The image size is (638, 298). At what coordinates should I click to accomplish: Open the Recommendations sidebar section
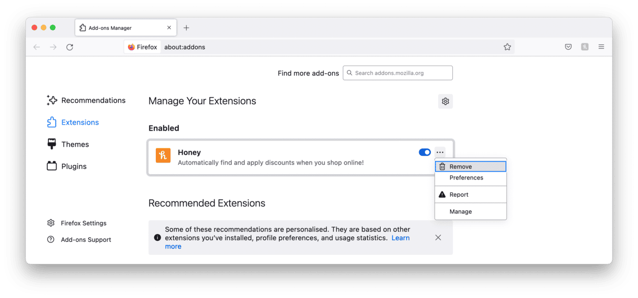(86, 100)
